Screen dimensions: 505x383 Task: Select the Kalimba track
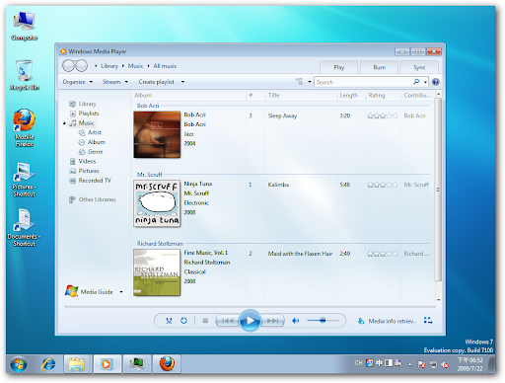click(x=278, y=185)
